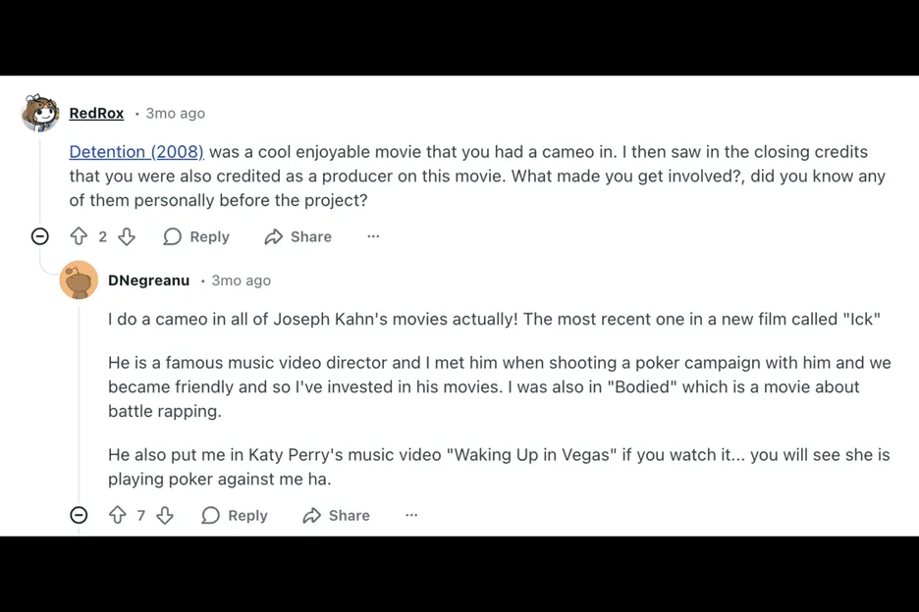The image size is (919, 612).
Task: Open RedRox's profile via the username
Action: 96,113
